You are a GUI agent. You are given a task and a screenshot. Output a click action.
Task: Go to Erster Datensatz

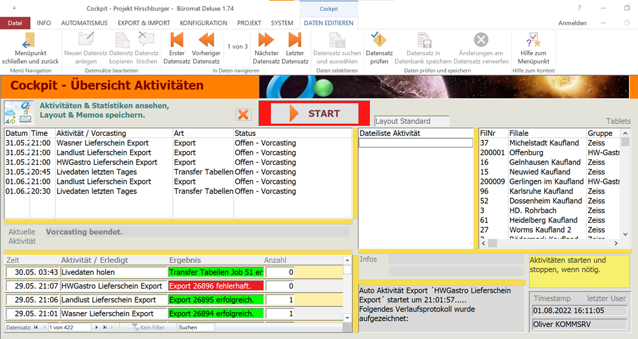pyautogui.click(x=176, y=41)
